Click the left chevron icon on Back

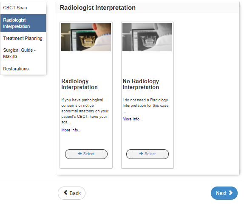[65, 192]
